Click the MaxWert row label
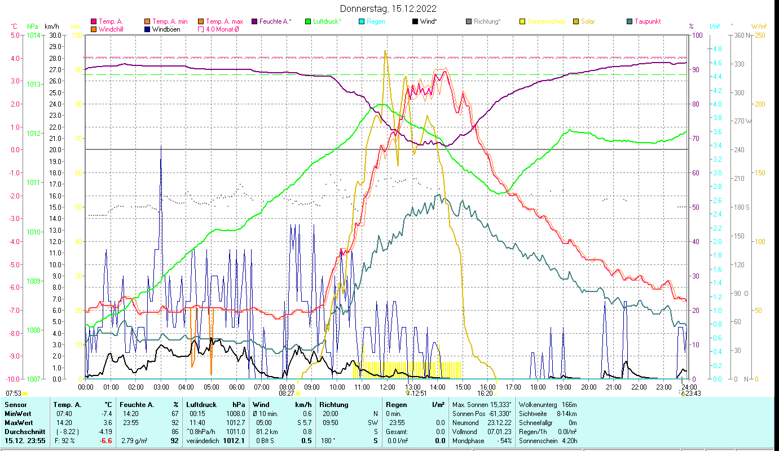779x451 pixels. point(20,423)
